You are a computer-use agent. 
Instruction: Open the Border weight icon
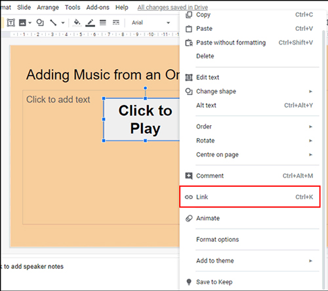tap(103, 22)
